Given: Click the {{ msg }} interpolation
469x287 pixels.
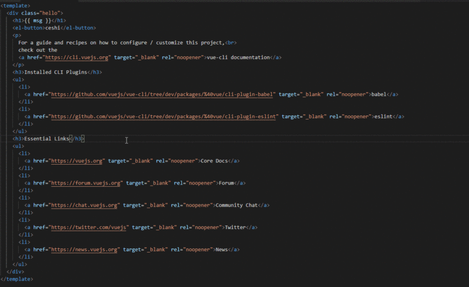Looking at the screenshot, I should (38, 20).
